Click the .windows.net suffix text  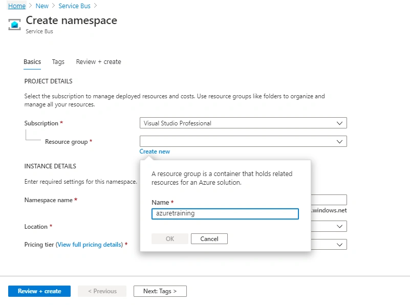click(x=329, y=210)
